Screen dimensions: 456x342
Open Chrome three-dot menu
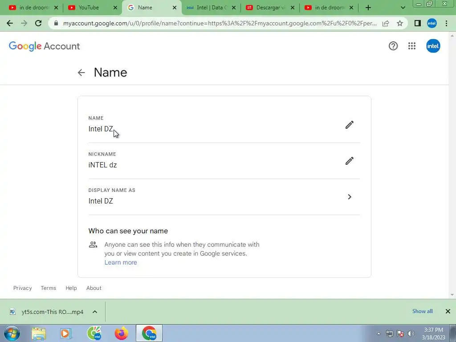(x=446, y=23)
